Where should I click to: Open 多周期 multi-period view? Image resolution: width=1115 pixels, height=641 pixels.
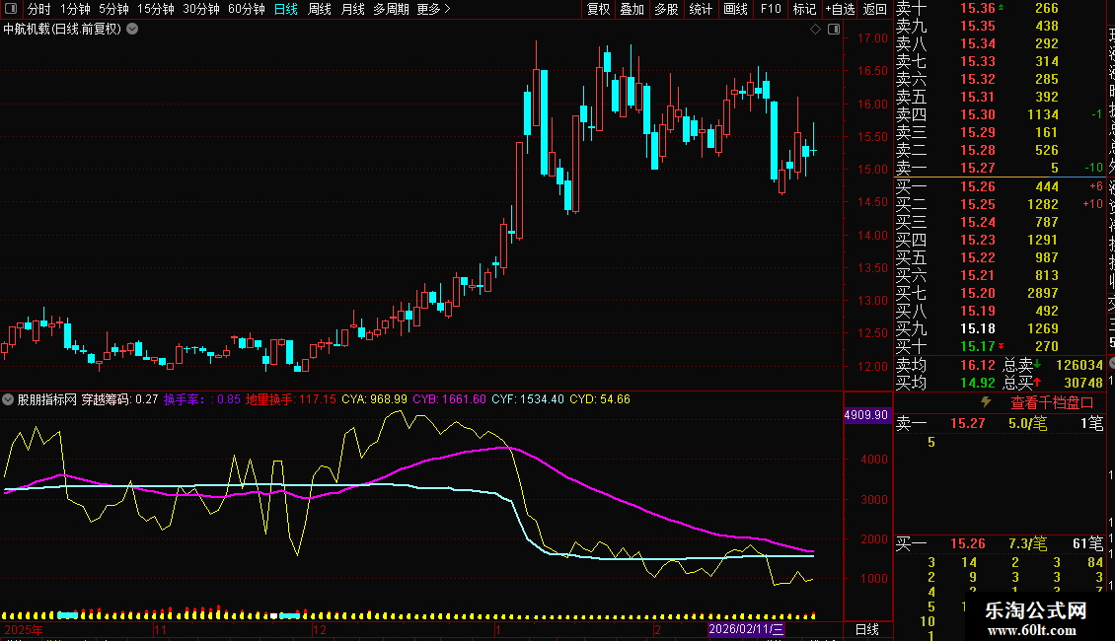coord(391,9)
